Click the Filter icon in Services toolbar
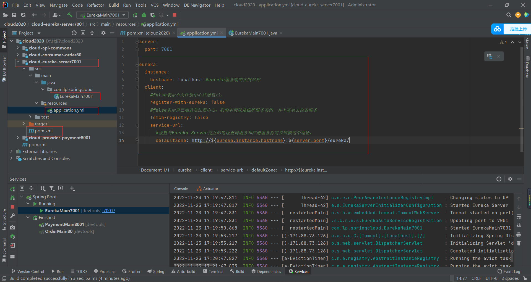Image resolution: width=531 pixels, height=282 pixels. coord(51,188)
